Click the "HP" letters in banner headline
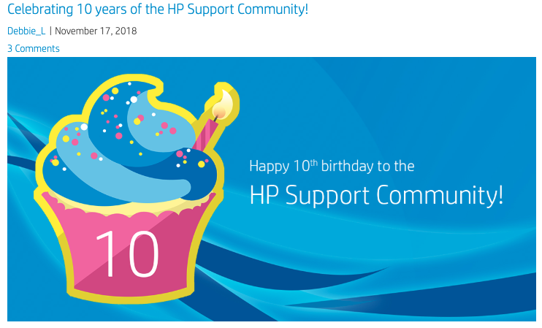 [264, 195]
